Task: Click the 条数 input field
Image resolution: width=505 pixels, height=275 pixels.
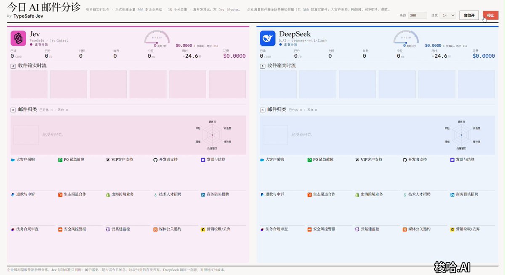Action: pyautogui.click(x=418, y=15)
